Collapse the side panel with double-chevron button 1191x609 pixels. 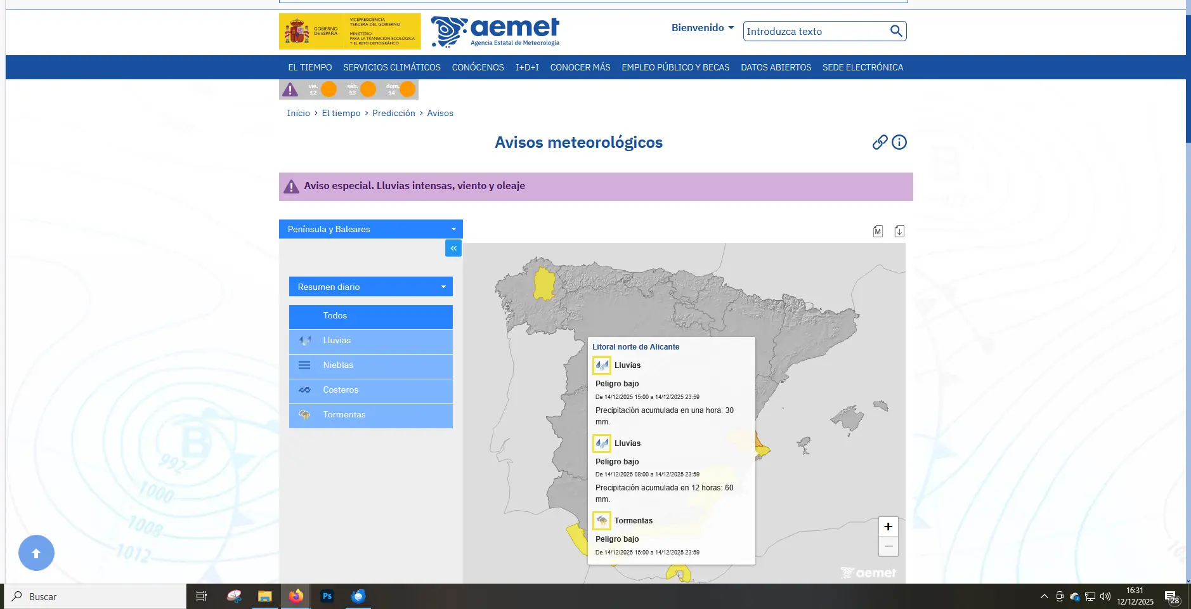[x=453, y=248]
